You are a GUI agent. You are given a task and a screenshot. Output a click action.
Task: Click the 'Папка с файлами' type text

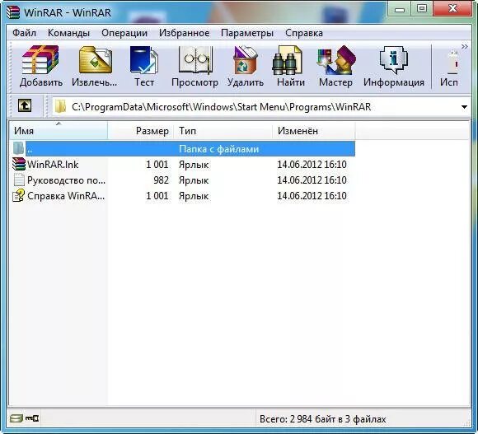click(x=218, y=149)
